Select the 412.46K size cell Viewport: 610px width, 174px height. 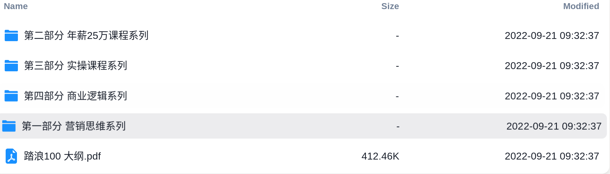tap(380, 156)
